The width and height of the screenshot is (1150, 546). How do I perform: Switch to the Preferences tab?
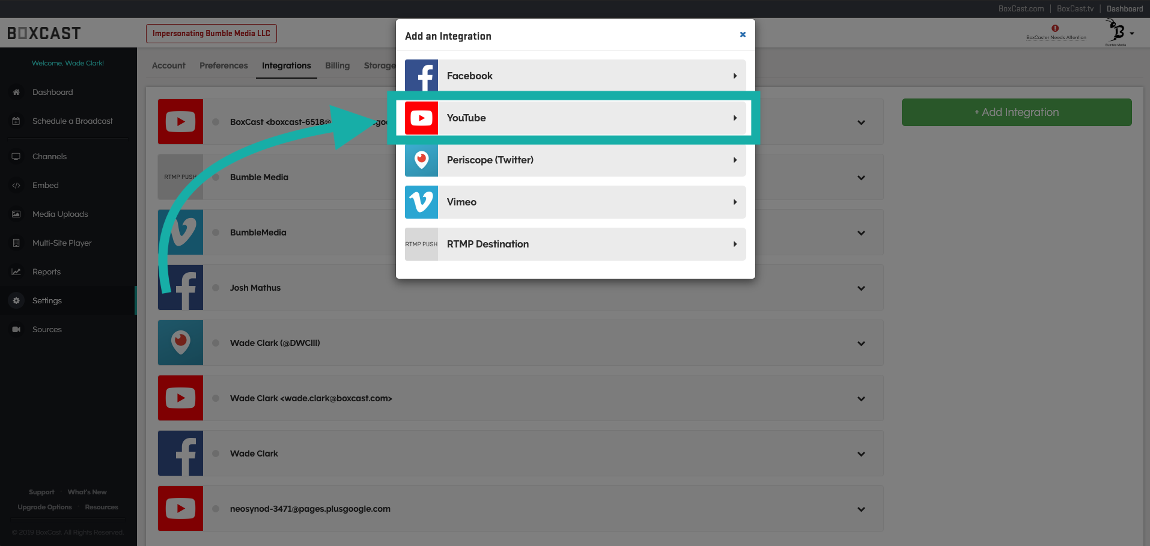pos(224,65)
